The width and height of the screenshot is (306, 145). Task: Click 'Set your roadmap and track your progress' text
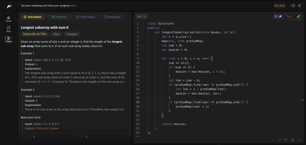click(x=45, y=6)
